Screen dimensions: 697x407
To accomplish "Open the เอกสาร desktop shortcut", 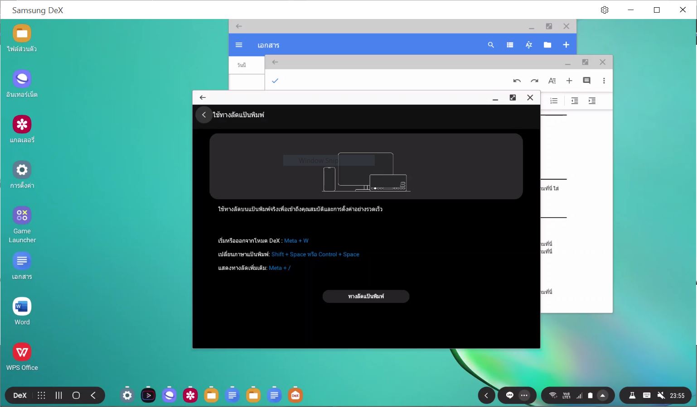I will point(22,266).
